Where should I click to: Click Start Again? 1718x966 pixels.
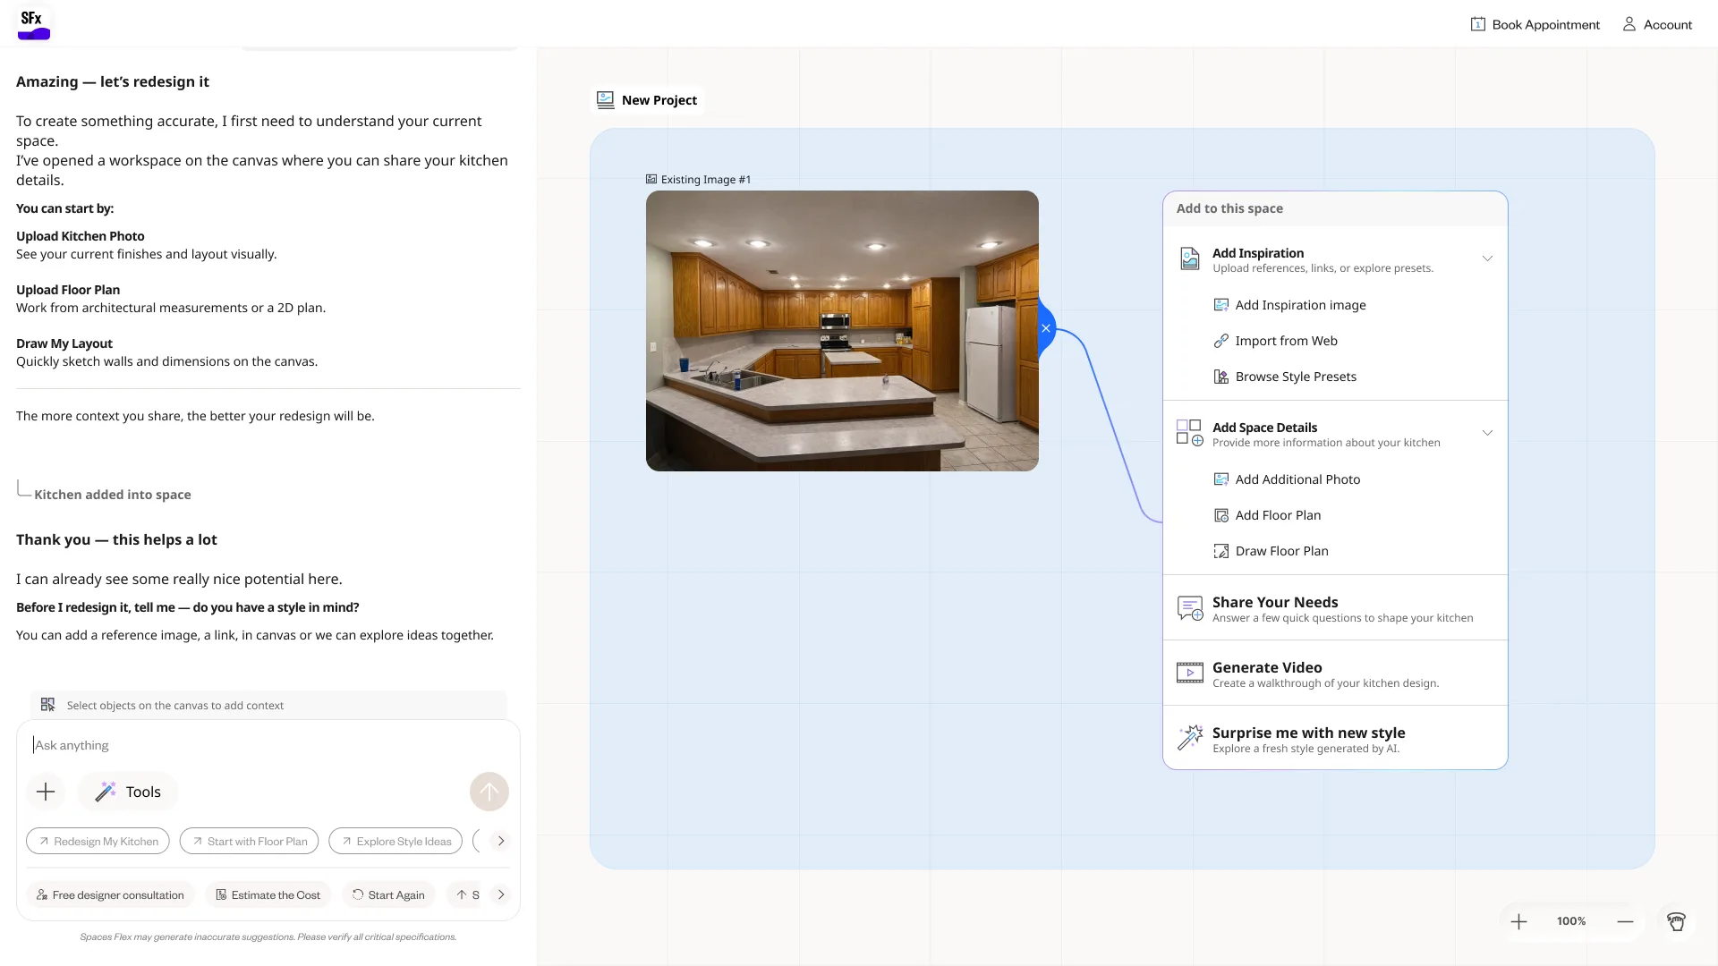388,895
